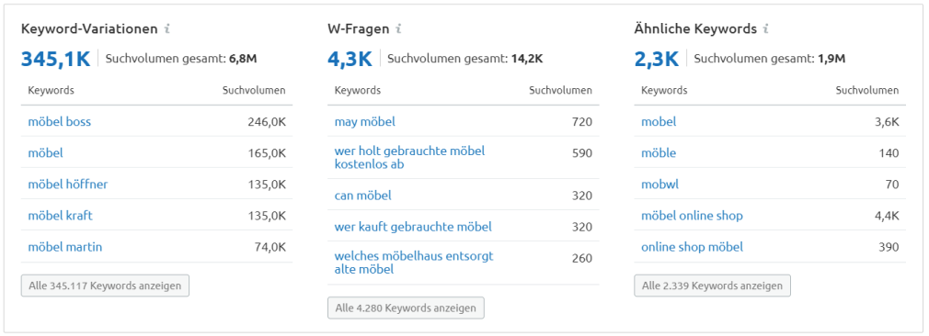Click info icon next to Keyword-Variationen
This screenshot has height=336, width=929.
[167, 28]
